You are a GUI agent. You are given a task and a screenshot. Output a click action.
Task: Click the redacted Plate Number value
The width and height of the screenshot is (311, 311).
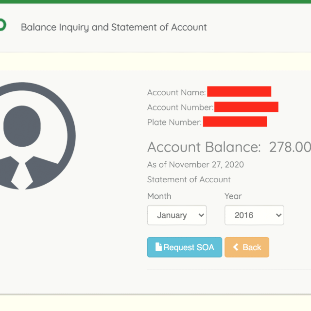click(235, 122)
